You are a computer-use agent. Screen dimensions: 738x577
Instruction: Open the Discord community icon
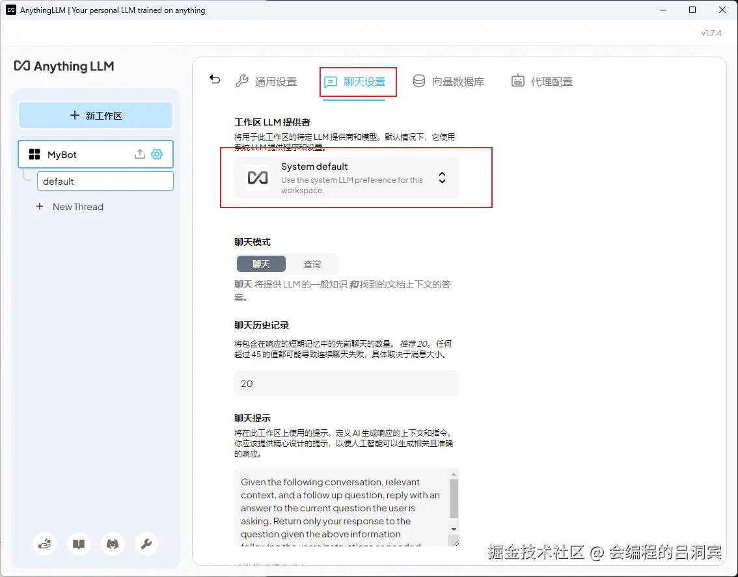[x=113, y=544]
